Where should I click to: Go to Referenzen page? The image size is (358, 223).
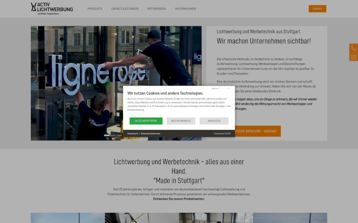tap(156, 9)
